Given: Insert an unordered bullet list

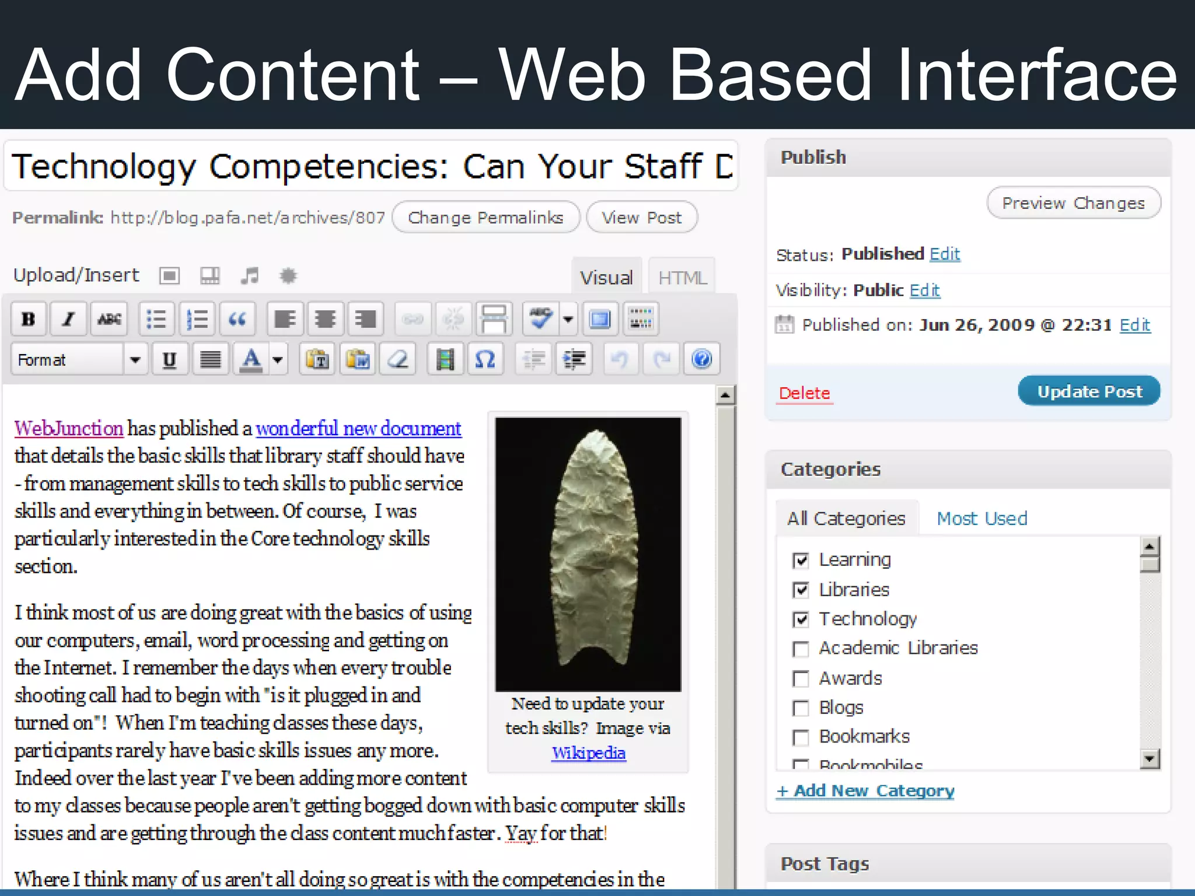Looking at the screenshot, I should coord(156,319).
